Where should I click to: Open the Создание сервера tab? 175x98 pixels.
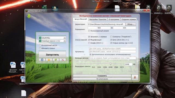click(129, 19)
